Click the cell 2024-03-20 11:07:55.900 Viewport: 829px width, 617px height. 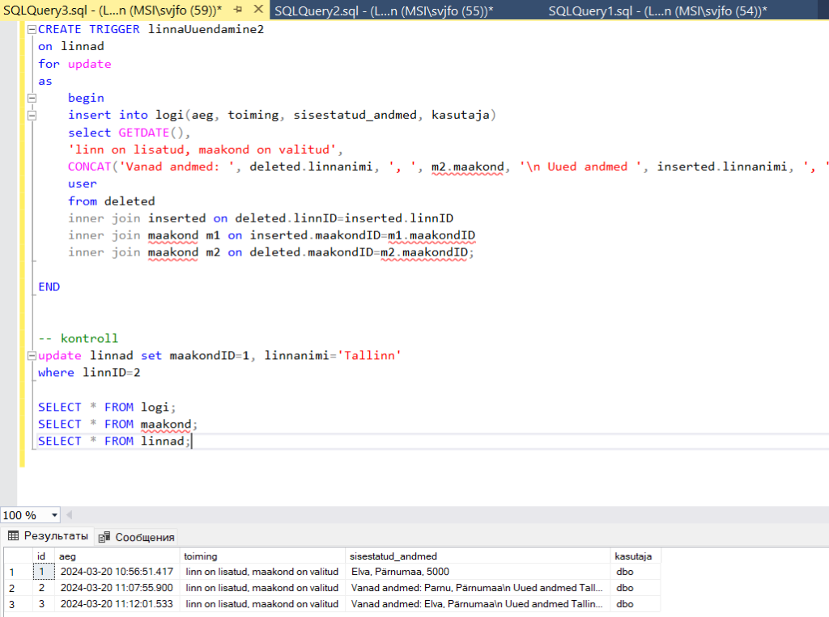[x=117, y=588]
